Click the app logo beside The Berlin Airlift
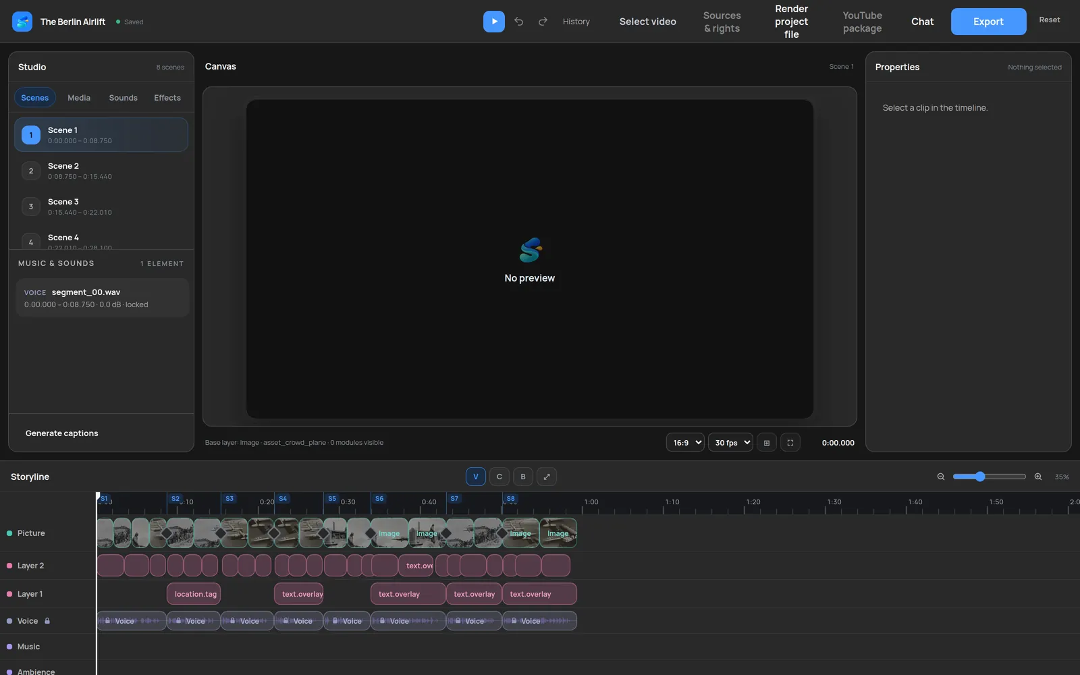Viewport: 1080px width, 675px height. pos(22,22)
